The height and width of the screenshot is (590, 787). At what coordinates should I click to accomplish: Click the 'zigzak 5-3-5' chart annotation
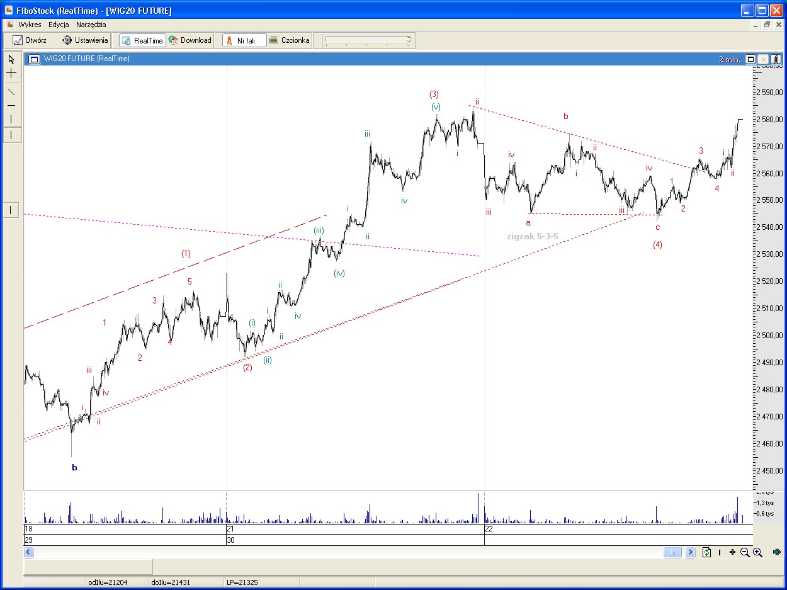(533, 237)
